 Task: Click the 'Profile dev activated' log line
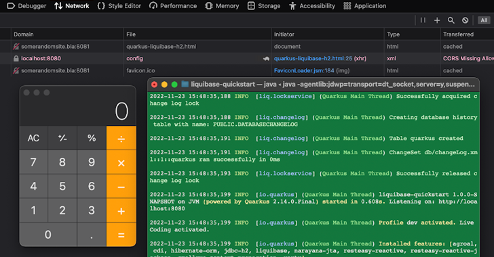pyautogui.click(x=312, y=226)
